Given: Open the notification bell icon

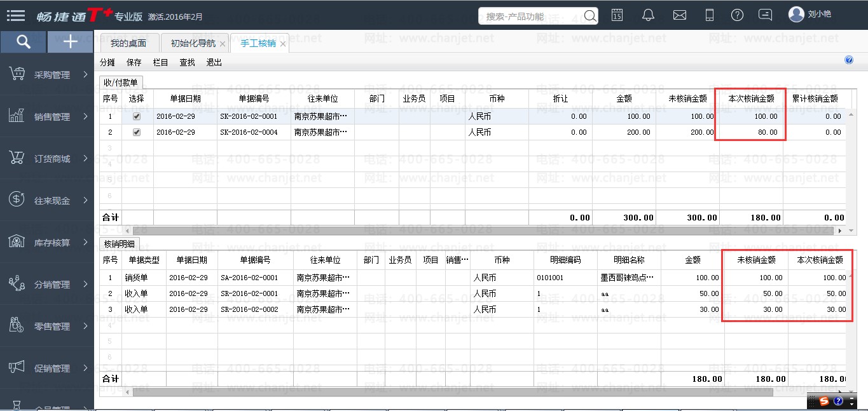Looking at the screenshot, I should tap(648, 15).
